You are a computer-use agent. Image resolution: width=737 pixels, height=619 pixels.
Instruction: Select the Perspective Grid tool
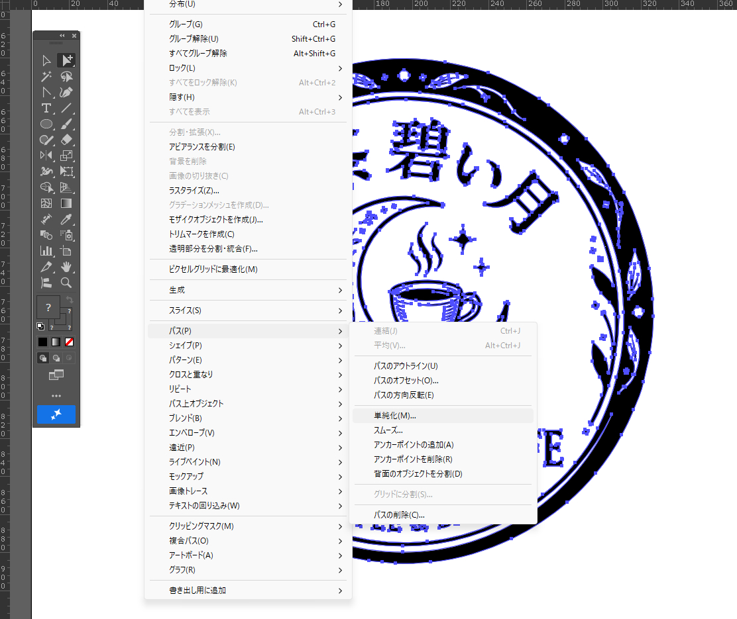(x=66, y=188)
